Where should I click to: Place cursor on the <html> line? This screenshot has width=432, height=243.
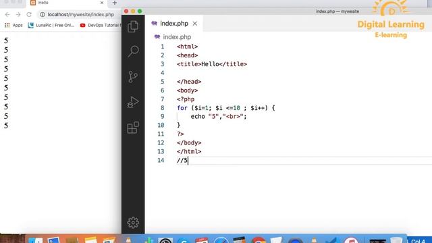tap(188, 47)
